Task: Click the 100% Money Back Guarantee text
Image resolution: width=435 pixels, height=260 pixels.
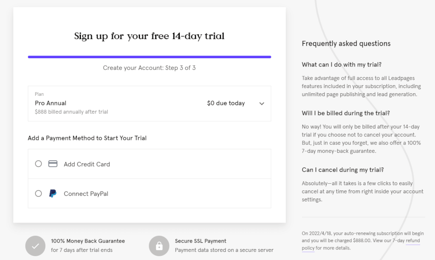Action: click(88, 241)
